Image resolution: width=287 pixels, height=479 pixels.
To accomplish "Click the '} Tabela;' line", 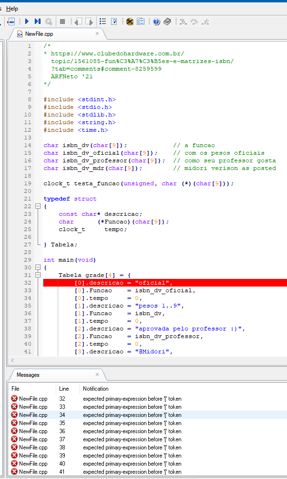I will coord(61,245).
